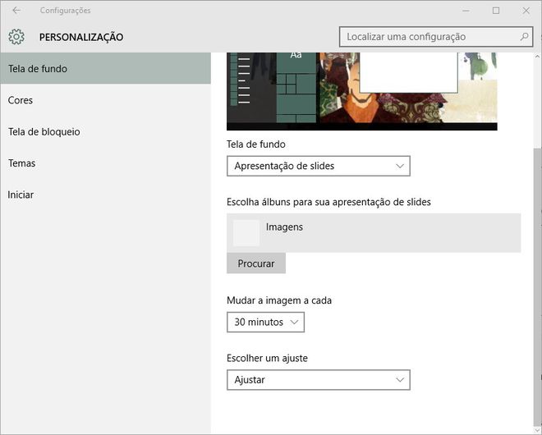The height and width of the screenshot is (435, 542).
Task: Click 'Mudar a imagem a cada' label
Action: (x=279, y=300)
